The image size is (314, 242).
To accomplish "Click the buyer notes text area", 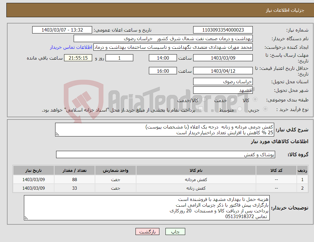I will coord(147,208).
